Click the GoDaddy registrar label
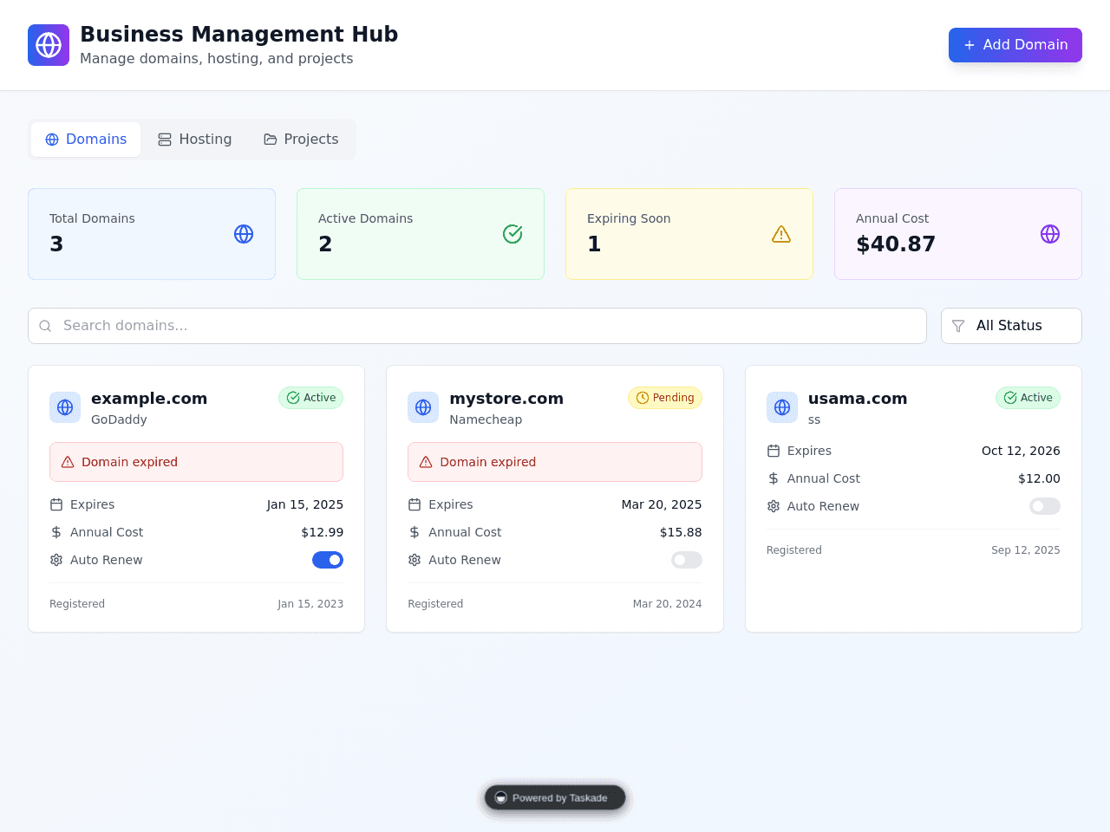 click(119, 419)
